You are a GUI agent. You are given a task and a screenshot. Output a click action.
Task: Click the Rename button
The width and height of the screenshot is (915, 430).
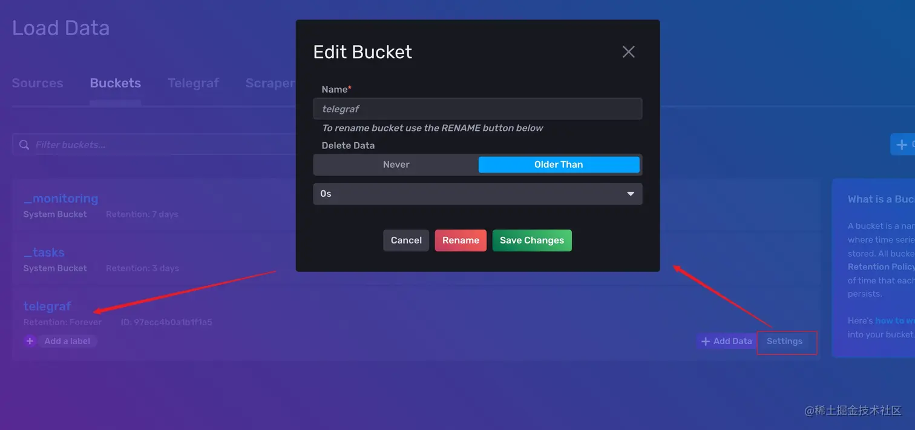[x=461, y=240]
